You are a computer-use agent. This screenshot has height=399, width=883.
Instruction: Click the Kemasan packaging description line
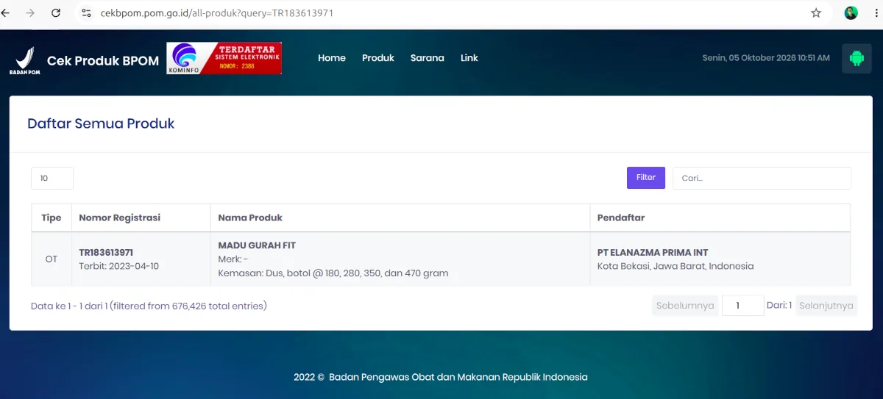click(333, 273)
